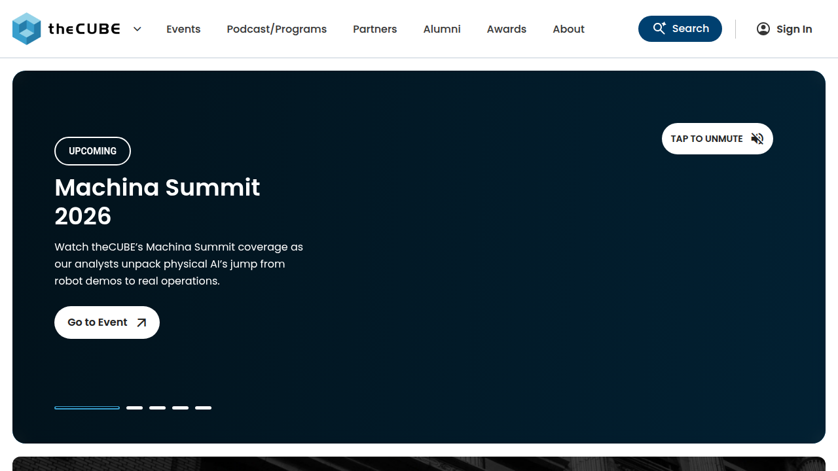838x471 pixels.
Task: Click theCUBE cube logo icon
Action: click(27, 29)
